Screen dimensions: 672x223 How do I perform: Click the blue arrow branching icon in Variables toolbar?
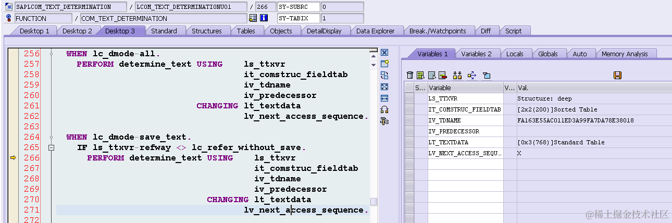[x=472, y=76]
